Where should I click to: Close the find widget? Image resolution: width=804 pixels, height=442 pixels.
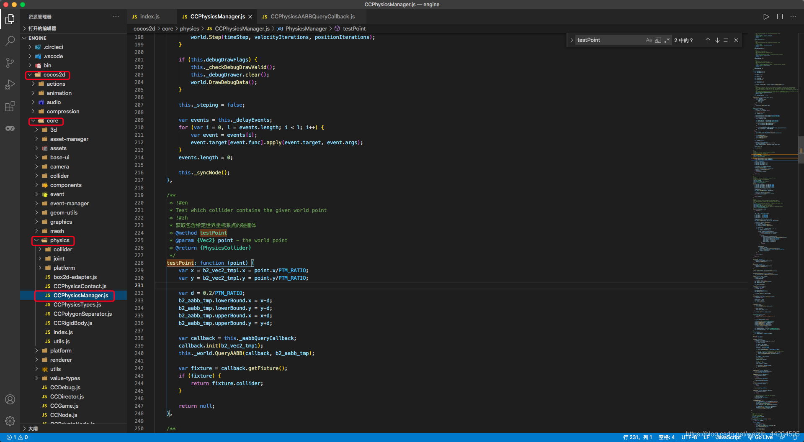click(736, 40)
